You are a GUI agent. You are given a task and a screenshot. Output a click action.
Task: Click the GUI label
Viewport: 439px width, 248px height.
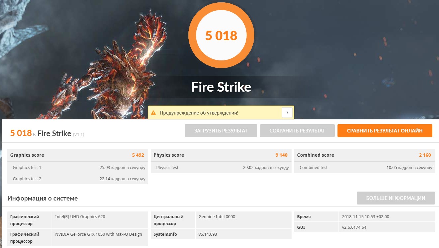301,227
